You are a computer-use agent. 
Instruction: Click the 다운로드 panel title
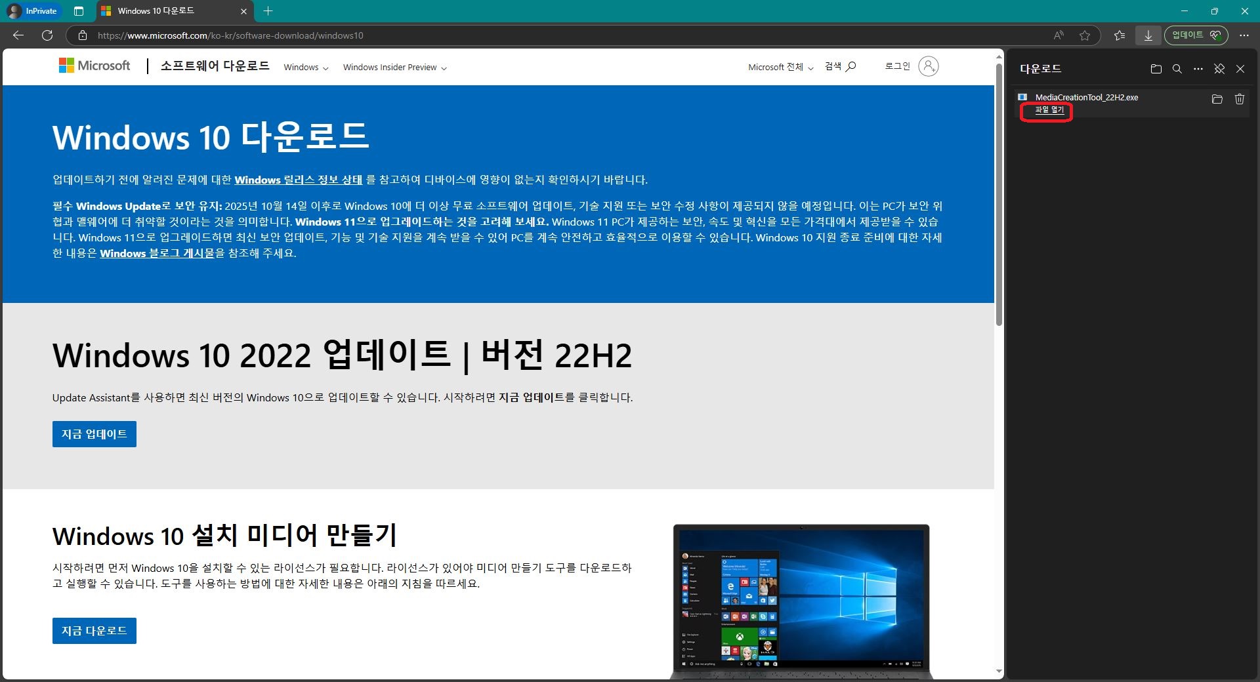tap(1040, 69)
